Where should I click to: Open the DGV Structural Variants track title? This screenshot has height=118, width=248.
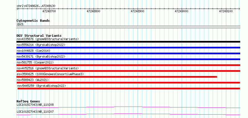(x=39, y=36)
